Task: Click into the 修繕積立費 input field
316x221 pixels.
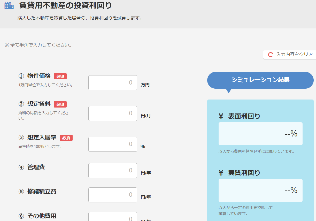Action: (113, 195)
